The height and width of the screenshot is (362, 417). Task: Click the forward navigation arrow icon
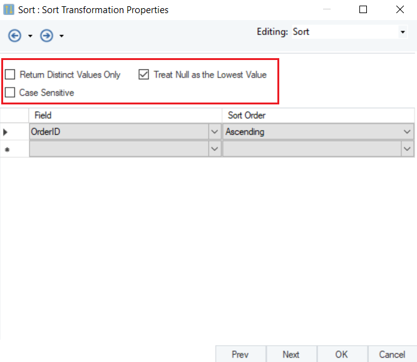click(46, 36)
